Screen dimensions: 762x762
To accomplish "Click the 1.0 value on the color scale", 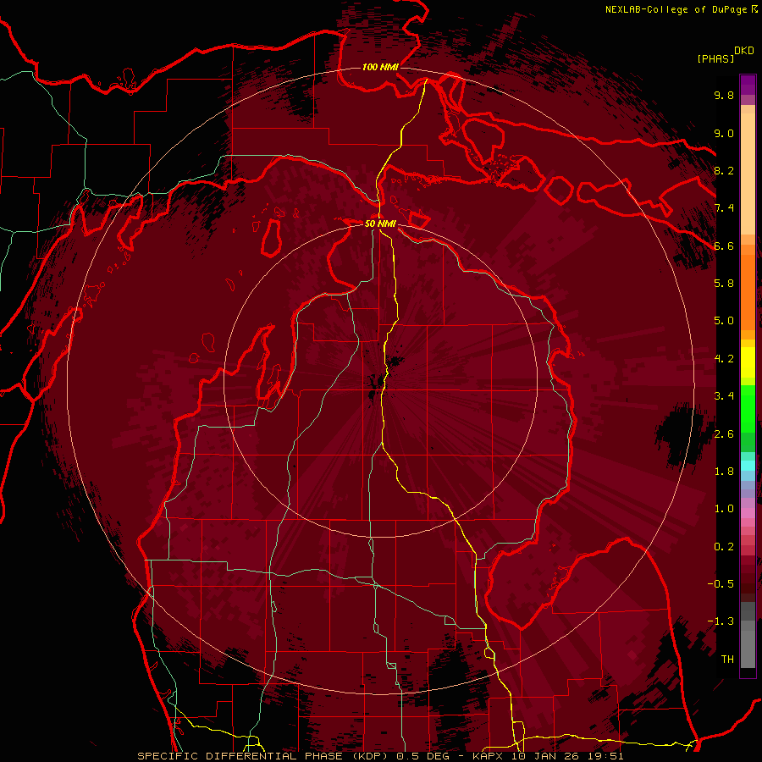I will tap(724, 509).
